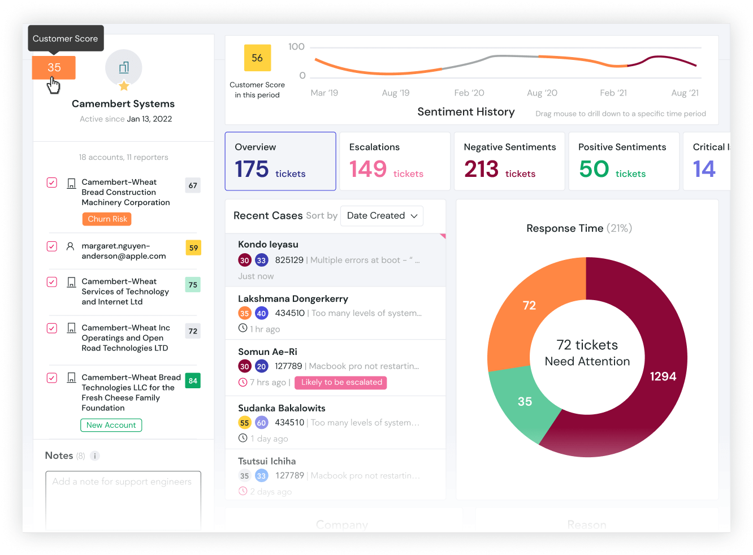Click the purple 60 circle for Sudanka Bakalowits
753x555 pixels.
[261, 423]
